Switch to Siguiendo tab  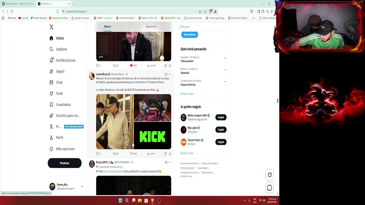click(151, 26)
